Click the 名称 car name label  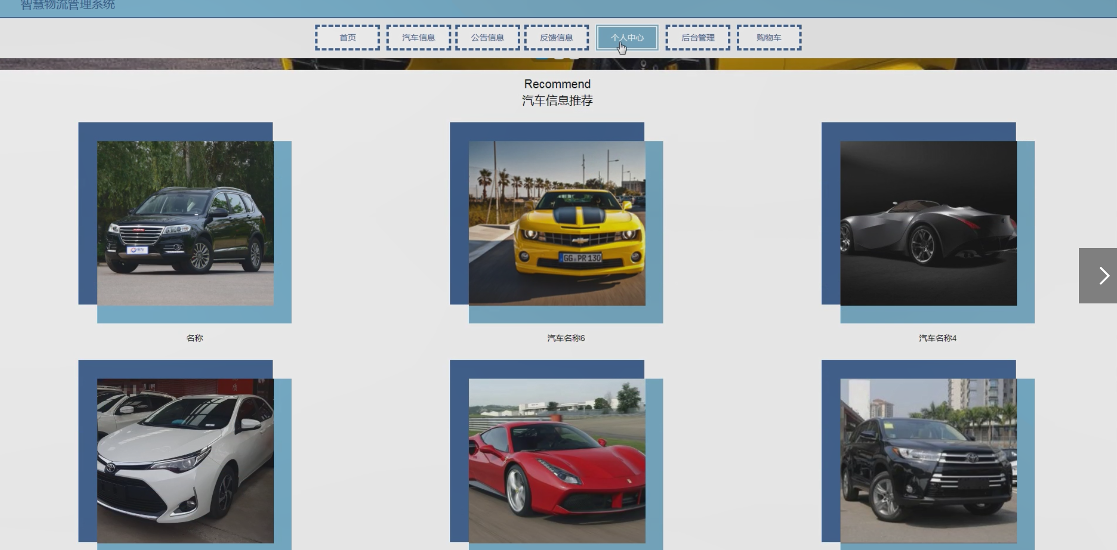click(x=194, y=338)
